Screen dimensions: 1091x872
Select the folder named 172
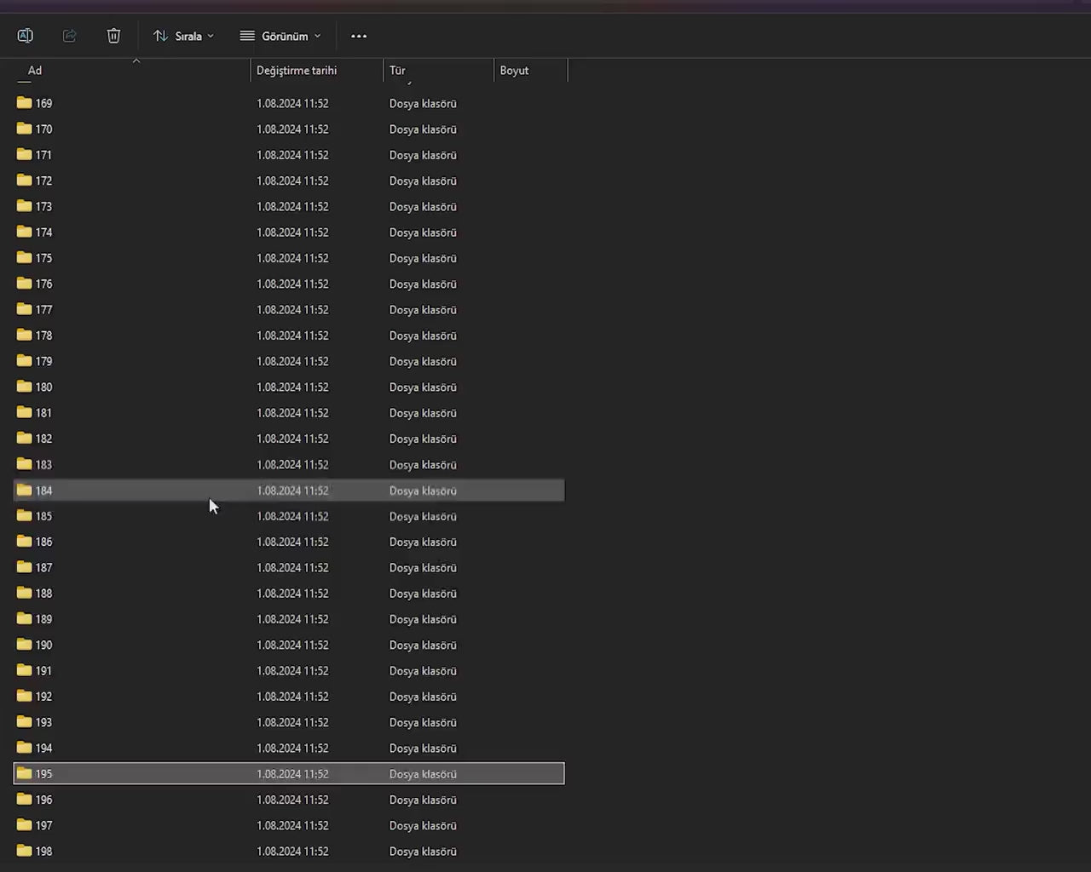[x=43, y=181]
